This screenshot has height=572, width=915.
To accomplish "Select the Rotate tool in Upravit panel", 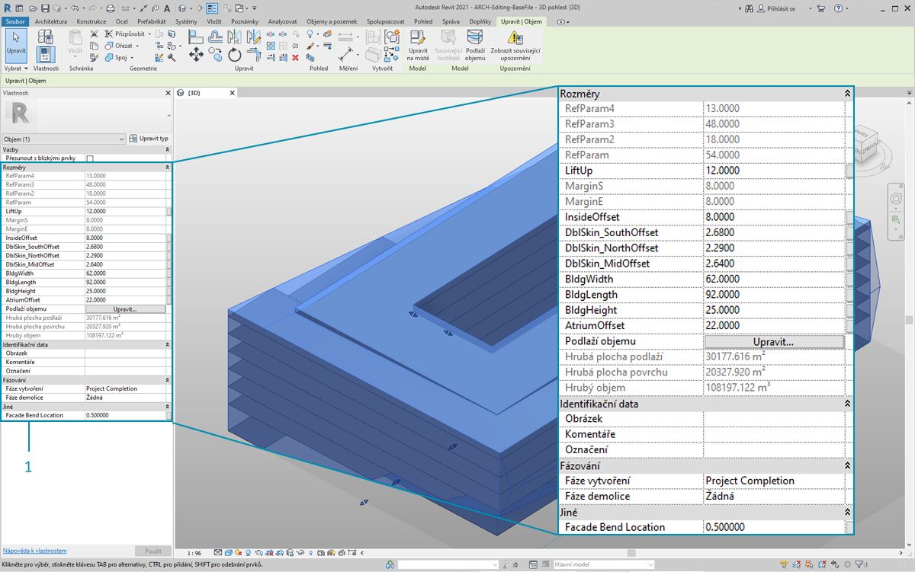I will click(x=235, y=55).
